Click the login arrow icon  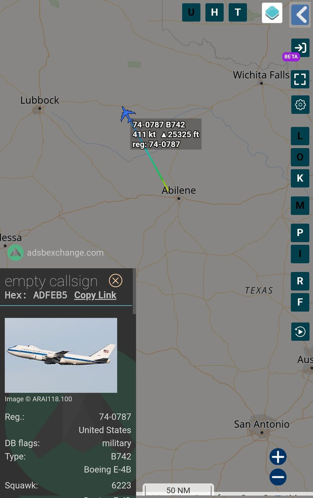[x=300, y=47]
